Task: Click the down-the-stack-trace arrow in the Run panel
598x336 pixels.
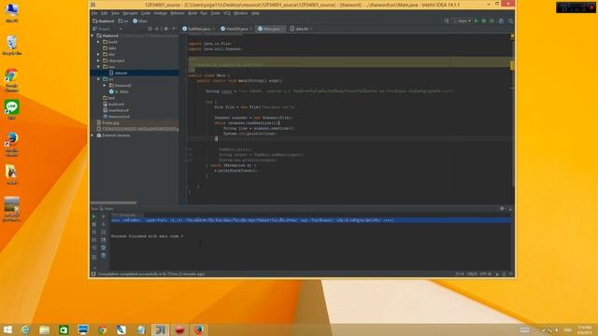Action: [x=104, y=224]
